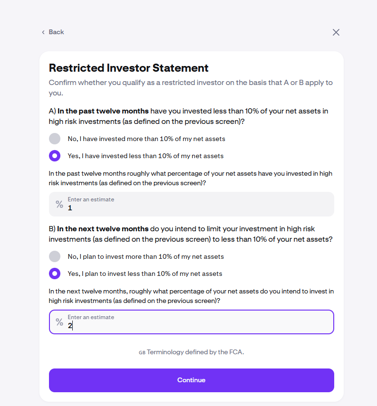Choose radio for plan to invest less than 10%

[x=55, y=274]
